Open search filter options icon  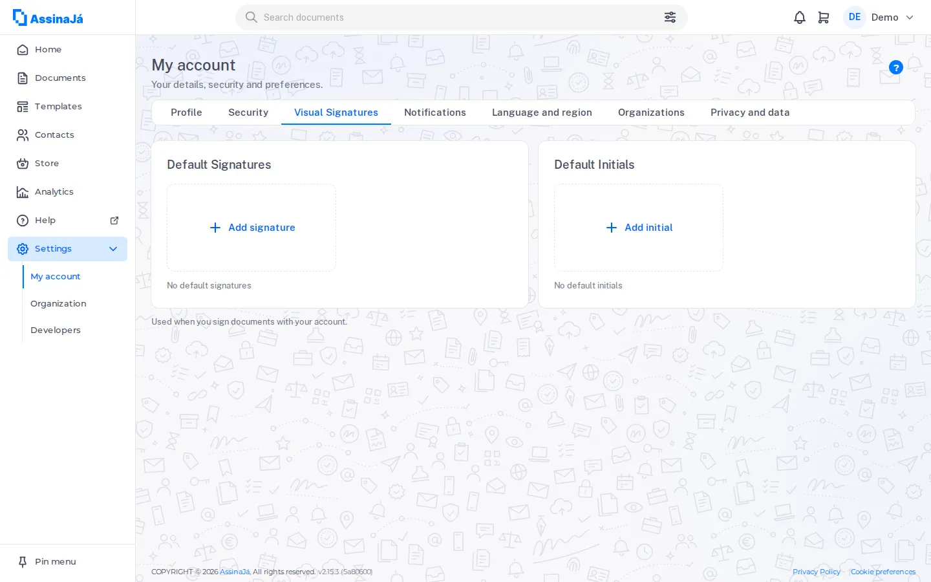click(x=670, y=17)
